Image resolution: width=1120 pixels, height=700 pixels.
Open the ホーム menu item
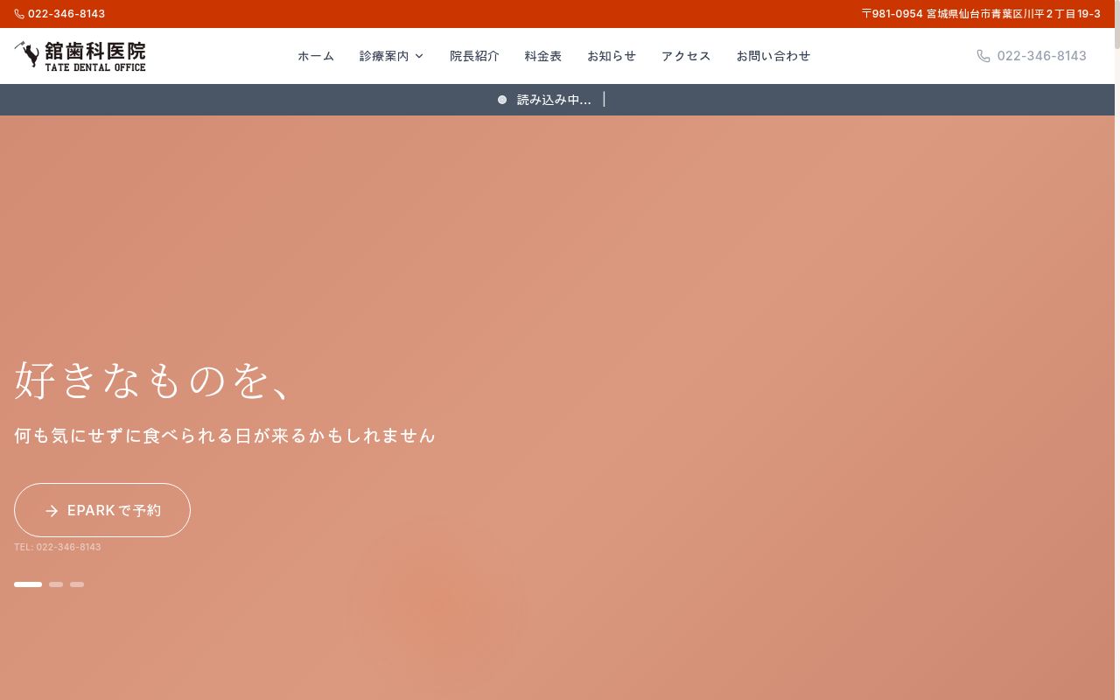tap(316, 56)
